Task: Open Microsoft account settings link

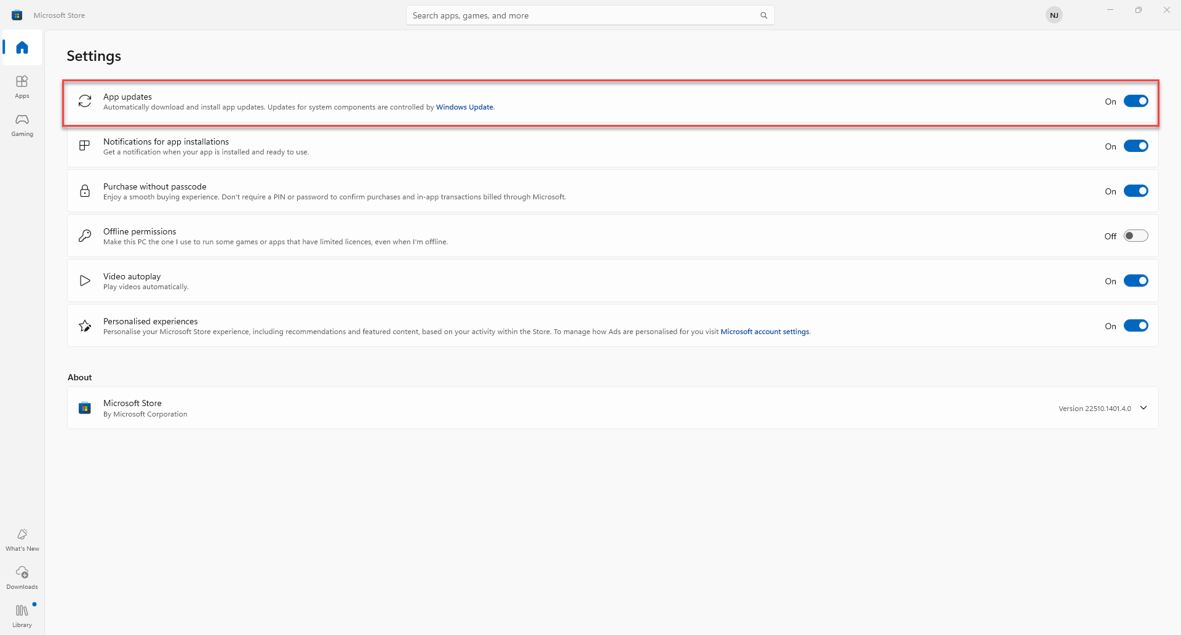Action: tap(765, 332)
